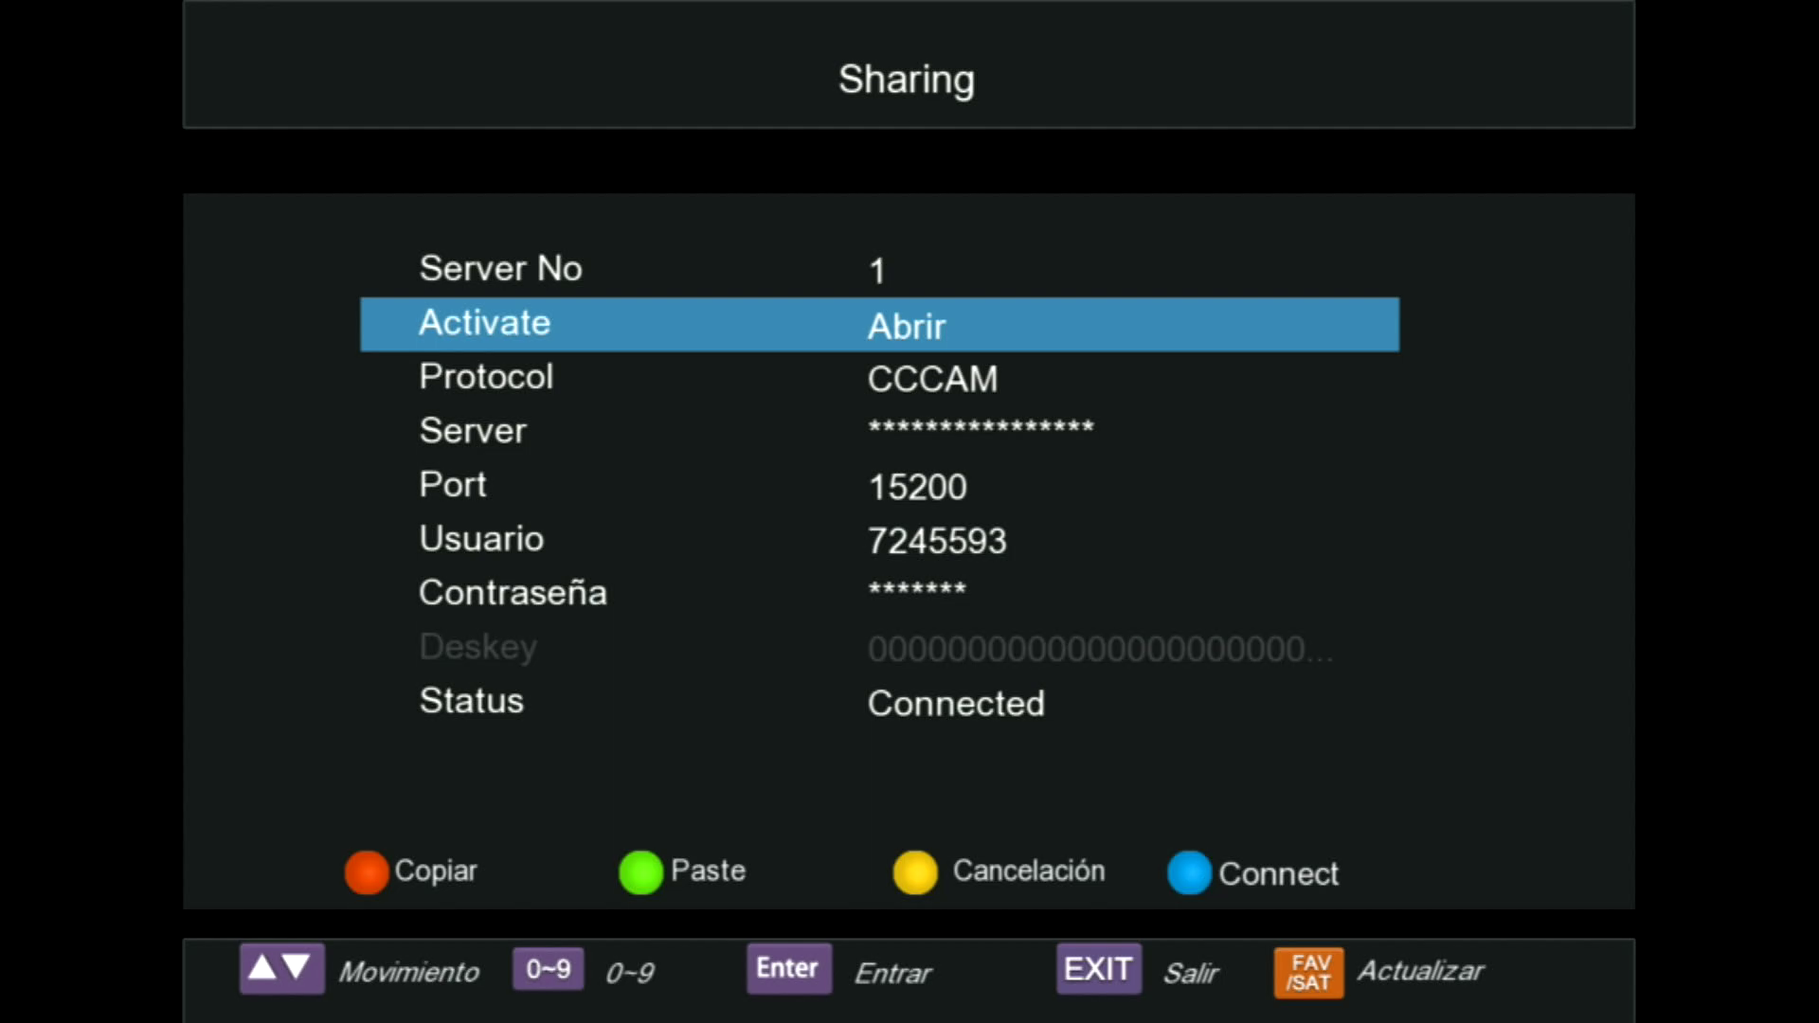Select the Usuario field 7245593
This screenshot has height=1023, width=1819.
tap(937, 541)
